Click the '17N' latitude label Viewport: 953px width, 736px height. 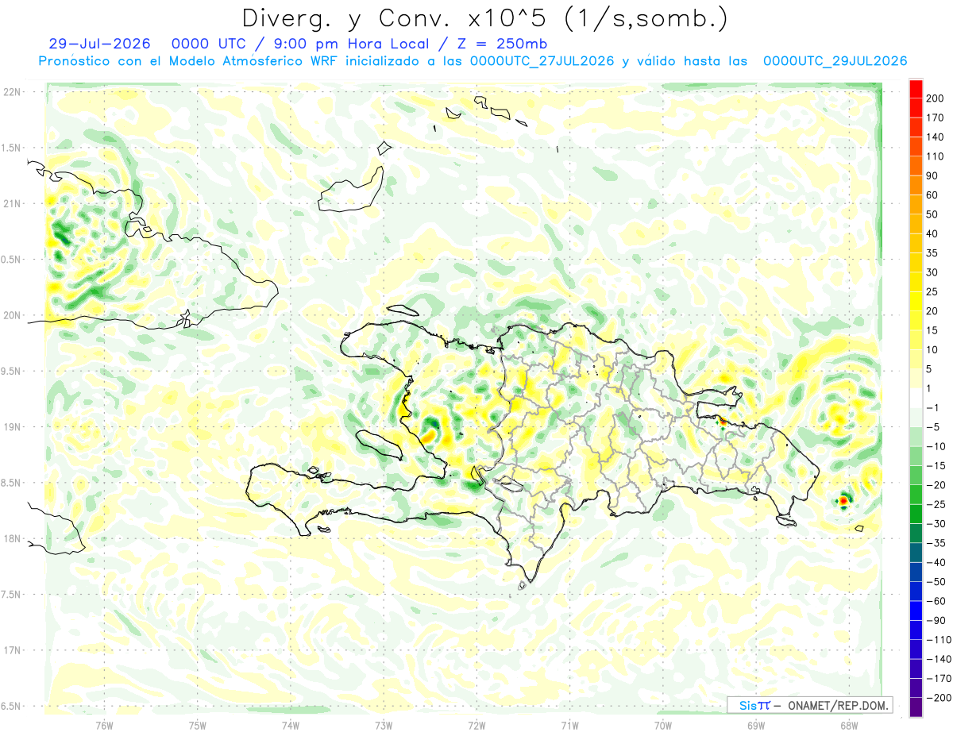12,650
